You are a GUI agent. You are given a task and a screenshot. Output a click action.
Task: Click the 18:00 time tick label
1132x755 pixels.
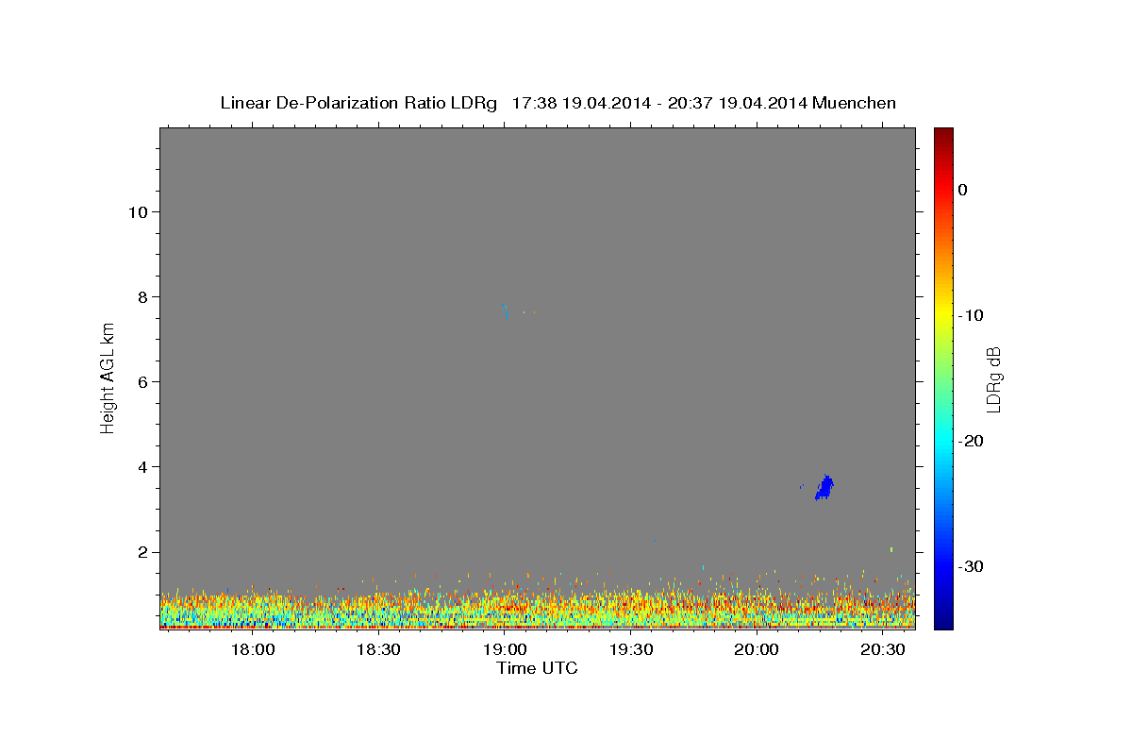pyautogui.click(x=252, y=649)
